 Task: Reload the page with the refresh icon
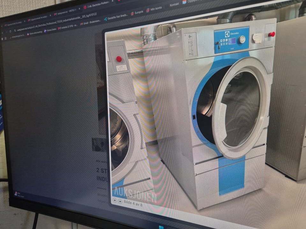point(10,31)
